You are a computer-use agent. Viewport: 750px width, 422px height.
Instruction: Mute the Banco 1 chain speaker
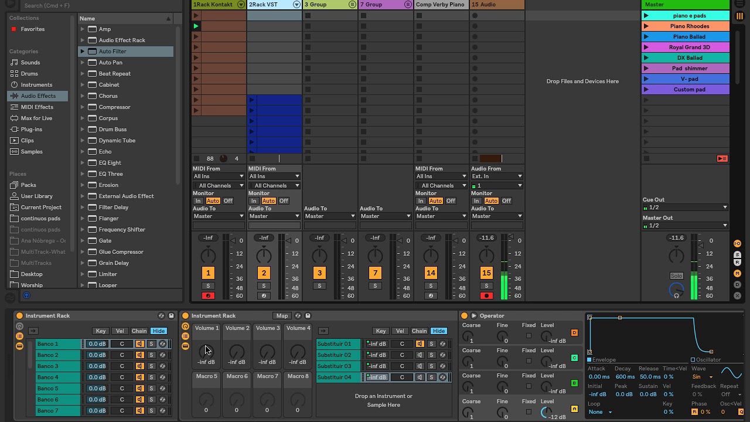140,344
